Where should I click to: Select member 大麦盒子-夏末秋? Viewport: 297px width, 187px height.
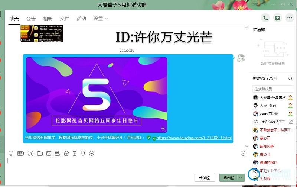pyautogui.click(x=273, y=97)
